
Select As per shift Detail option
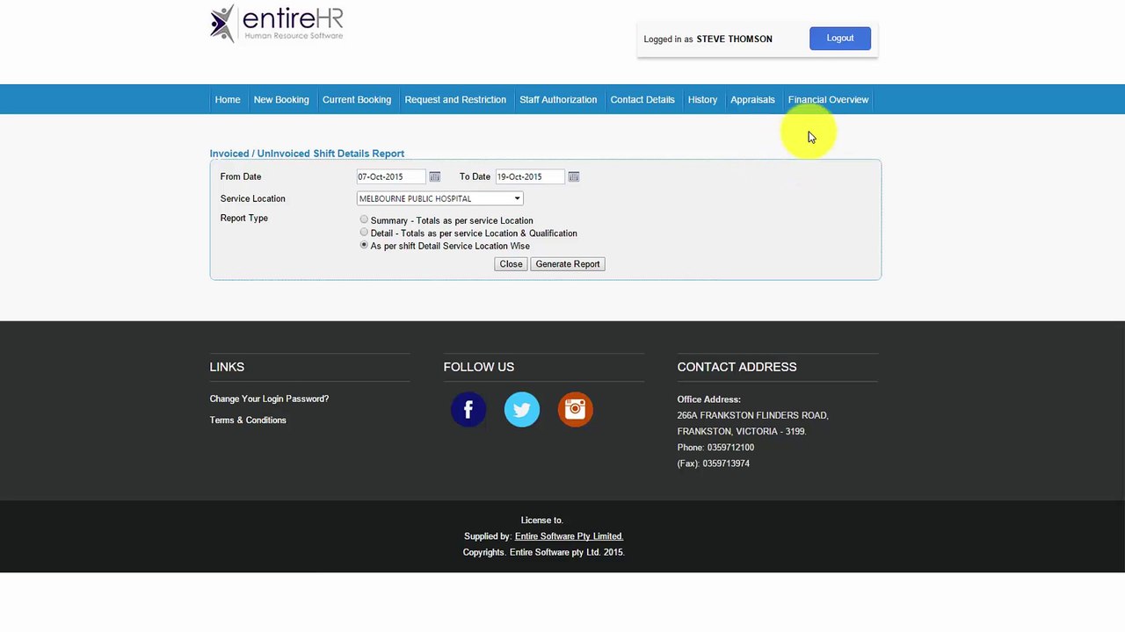[364, 246]
